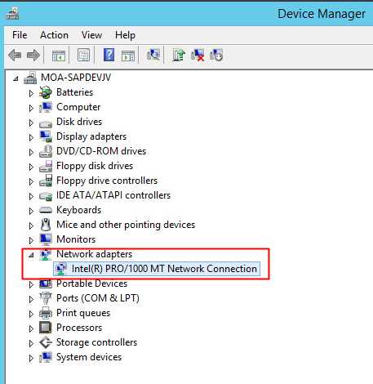Click Update Driver Software toolbar icon

click(179, 55)
